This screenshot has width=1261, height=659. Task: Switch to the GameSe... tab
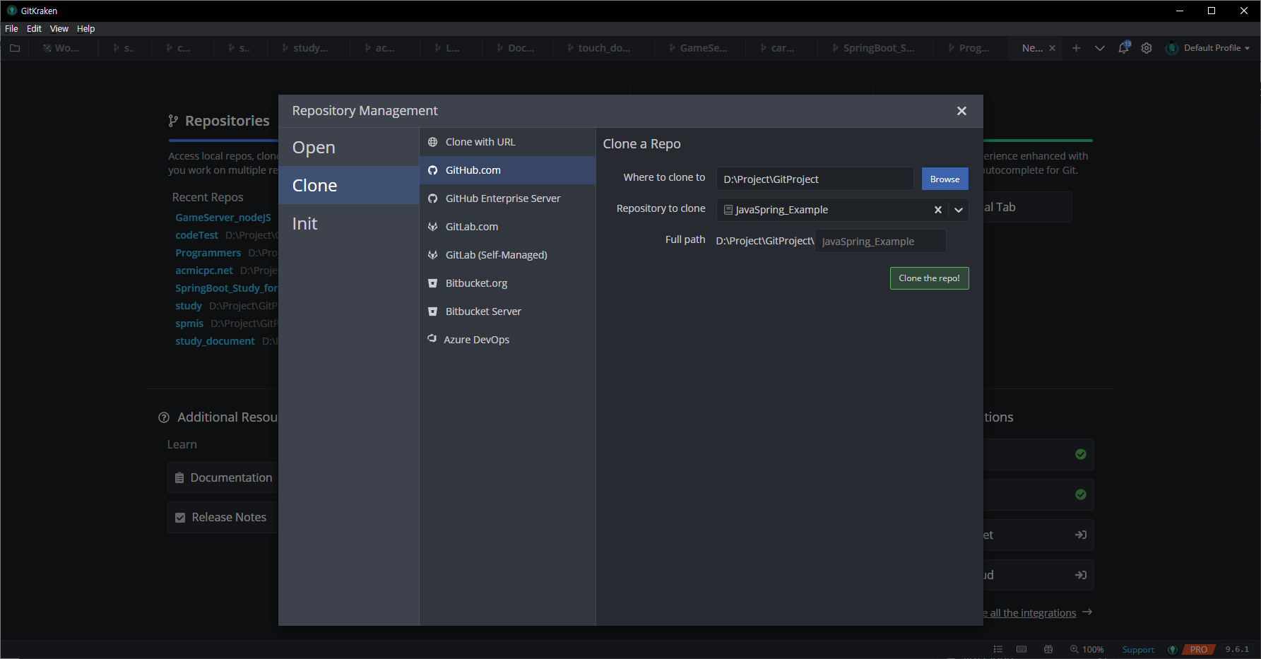[x=699, y=48]
